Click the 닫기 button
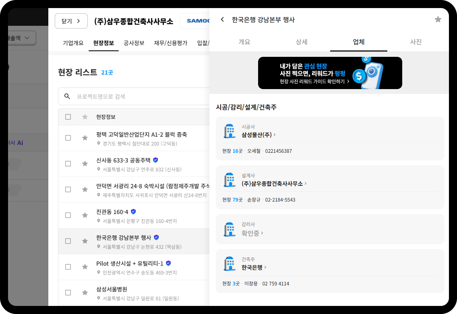This screenshot has height=314, width=457. point(71,21)
